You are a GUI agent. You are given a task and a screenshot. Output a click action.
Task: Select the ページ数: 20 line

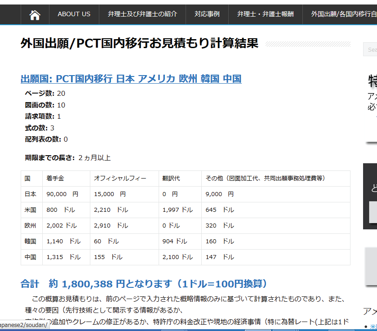pyautogui.click(x=45, y=94)
